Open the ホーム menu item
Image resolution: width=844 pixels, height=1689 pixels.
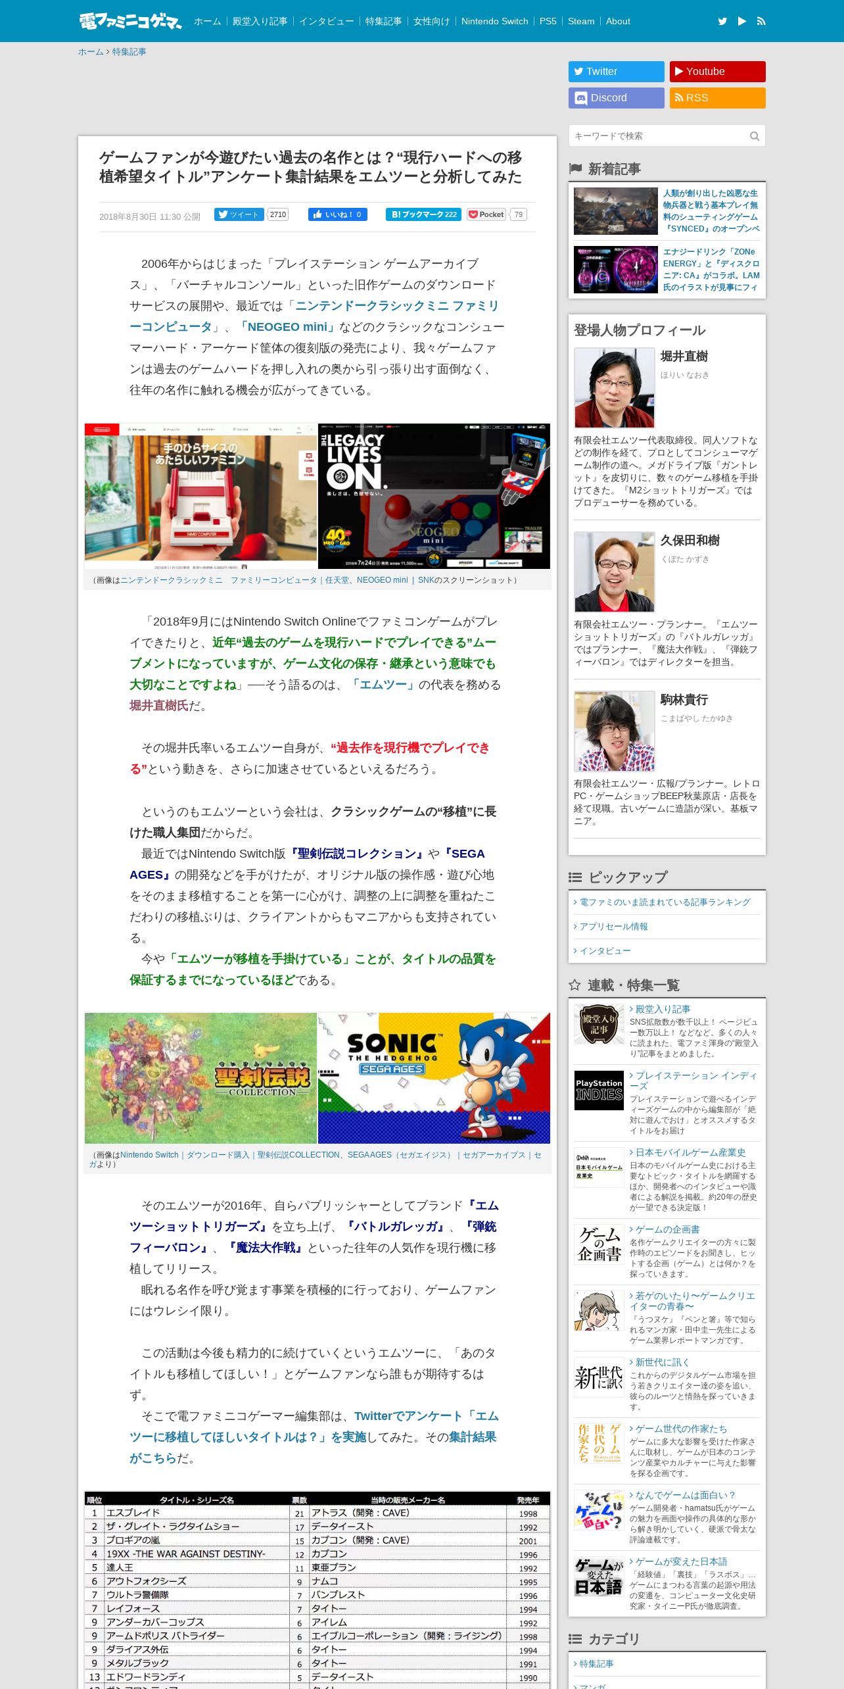[x=208, y=21]
